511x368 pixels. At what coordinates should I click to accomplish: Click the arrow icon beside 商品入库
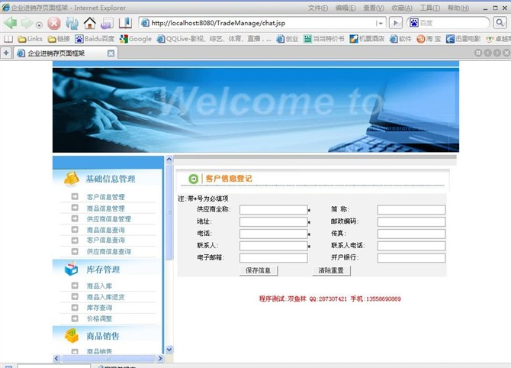coord(75,286)
